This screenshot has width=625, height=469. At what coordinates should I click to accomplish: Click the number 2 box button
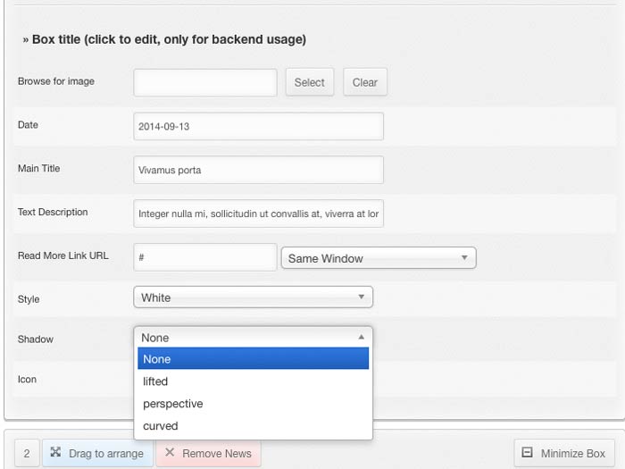coord(26,453)
